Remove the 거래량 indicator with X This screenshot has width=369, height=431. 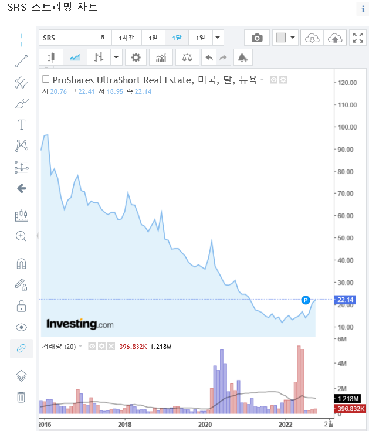pyautogui.click(x=111, y=347)
